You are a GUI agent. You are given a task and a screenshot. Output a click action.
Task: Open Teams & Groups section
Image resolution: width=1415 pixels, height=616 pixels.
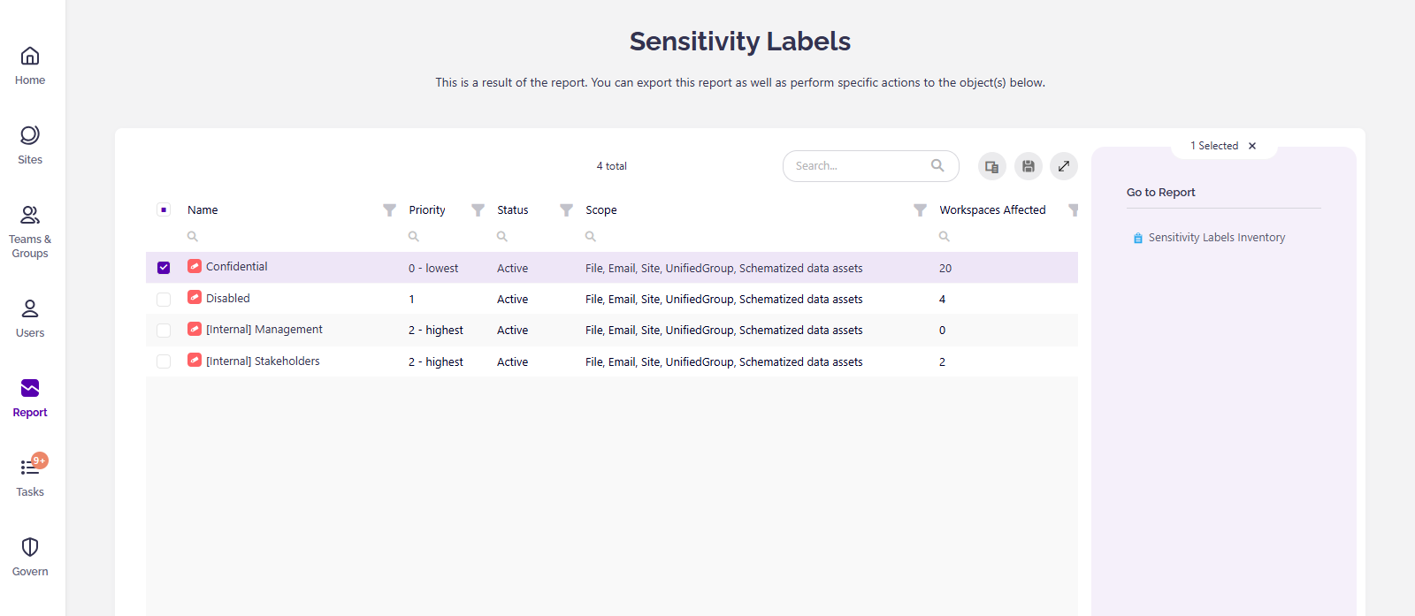[x=30, y=232]
